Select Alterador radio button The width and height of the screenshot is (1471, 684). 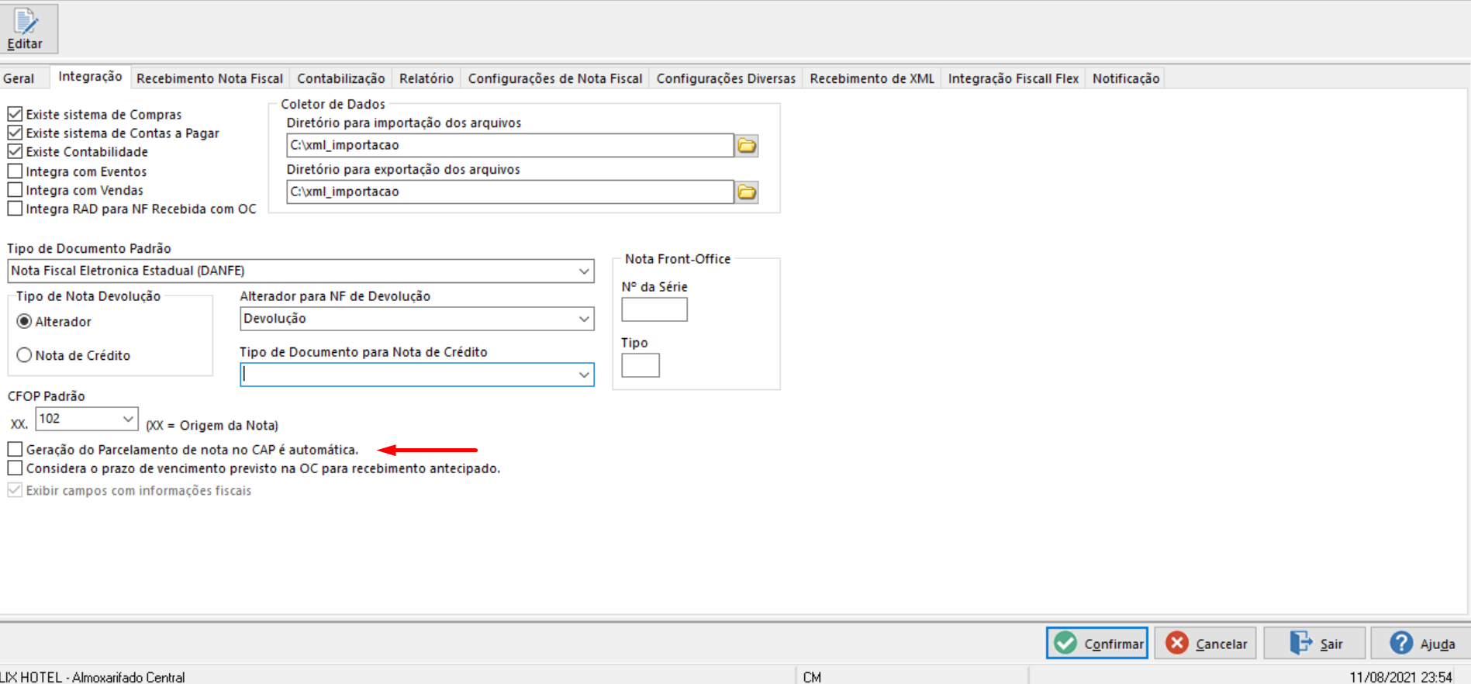coord(24,321)
